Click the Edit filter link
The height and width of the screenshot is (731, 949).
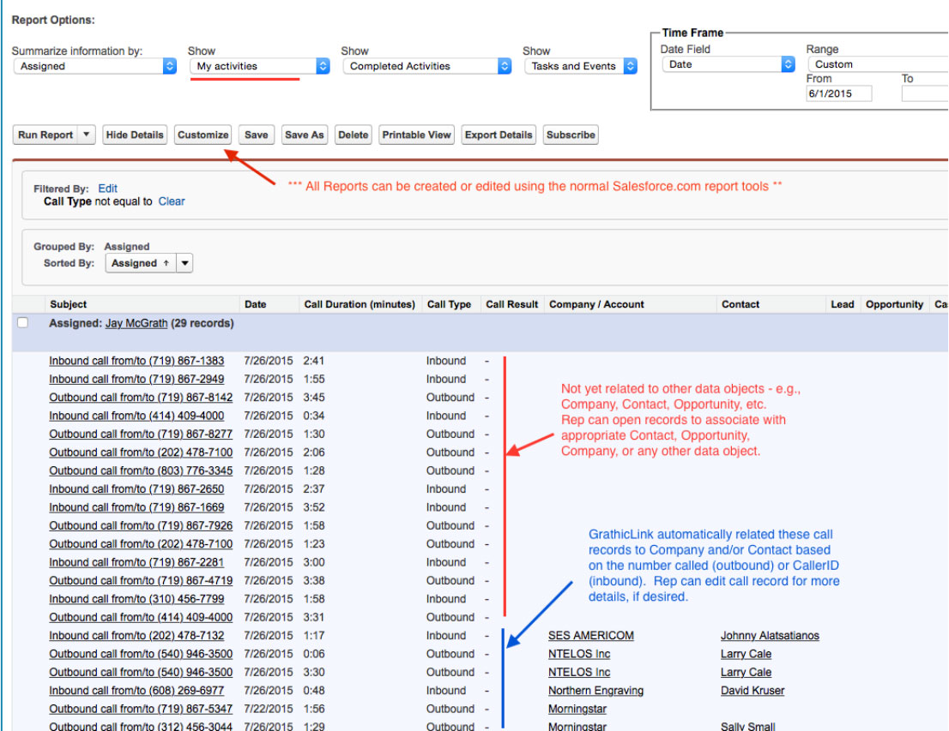pyautogui.click(x=107, y=189)
